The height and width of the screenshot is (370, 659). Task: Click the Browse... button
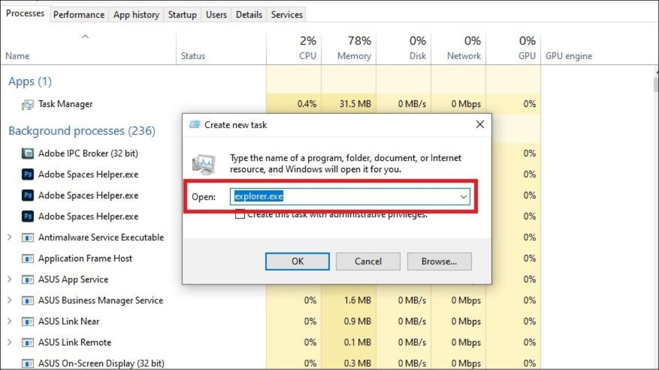pos(439,261)
